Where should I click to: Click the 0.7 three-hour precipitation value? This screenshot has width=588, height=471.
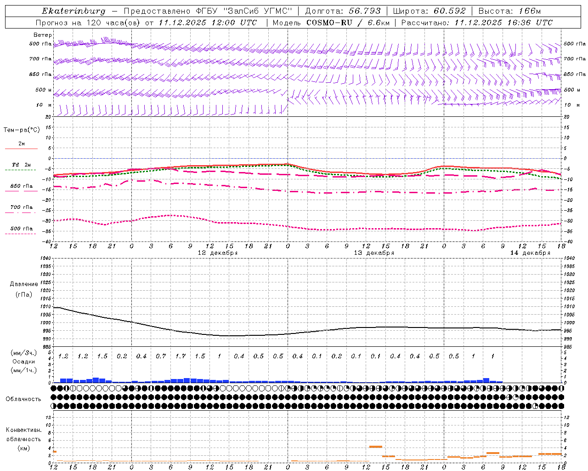click(161, 356)
